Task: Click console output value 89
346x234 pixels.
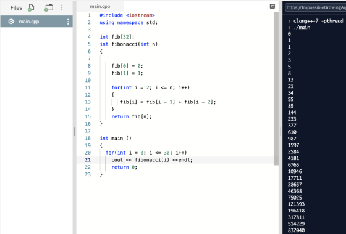Action: [290, 106]
